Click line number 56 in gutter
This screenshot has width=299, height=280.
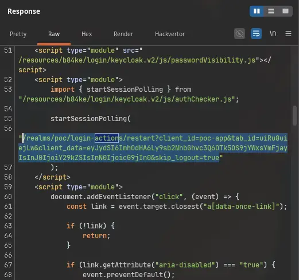pos(8,129)
